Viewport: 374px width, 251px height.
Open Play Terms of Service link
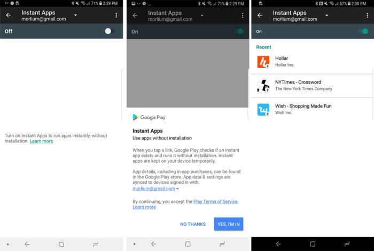(x=215, y=201)
